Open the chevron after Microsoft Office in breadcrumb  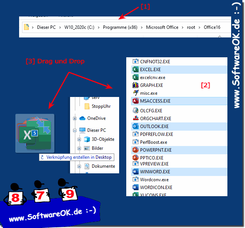[183, 27]
